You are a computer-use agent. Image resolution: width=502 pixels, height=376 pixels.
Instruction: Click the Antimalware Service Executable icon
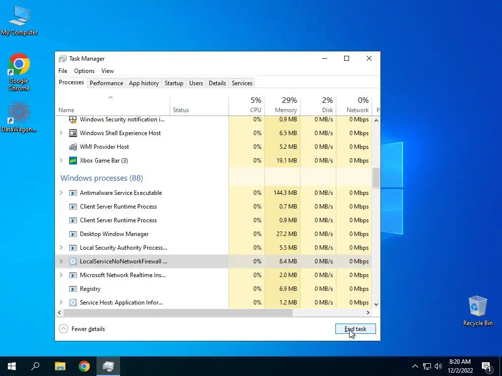pos(73,193)
